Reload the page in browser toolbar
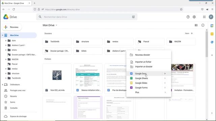This screenshot has height=121, width=216. coord(13,9)
